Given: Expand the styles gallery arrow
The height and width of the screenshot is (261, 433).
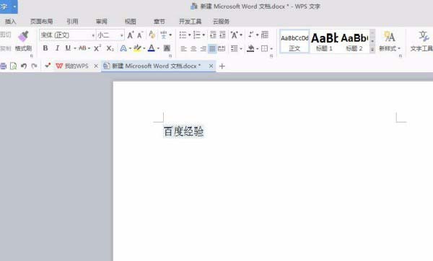Looking at the screenshot, I should pyautogui.click(x=372, y=50).
